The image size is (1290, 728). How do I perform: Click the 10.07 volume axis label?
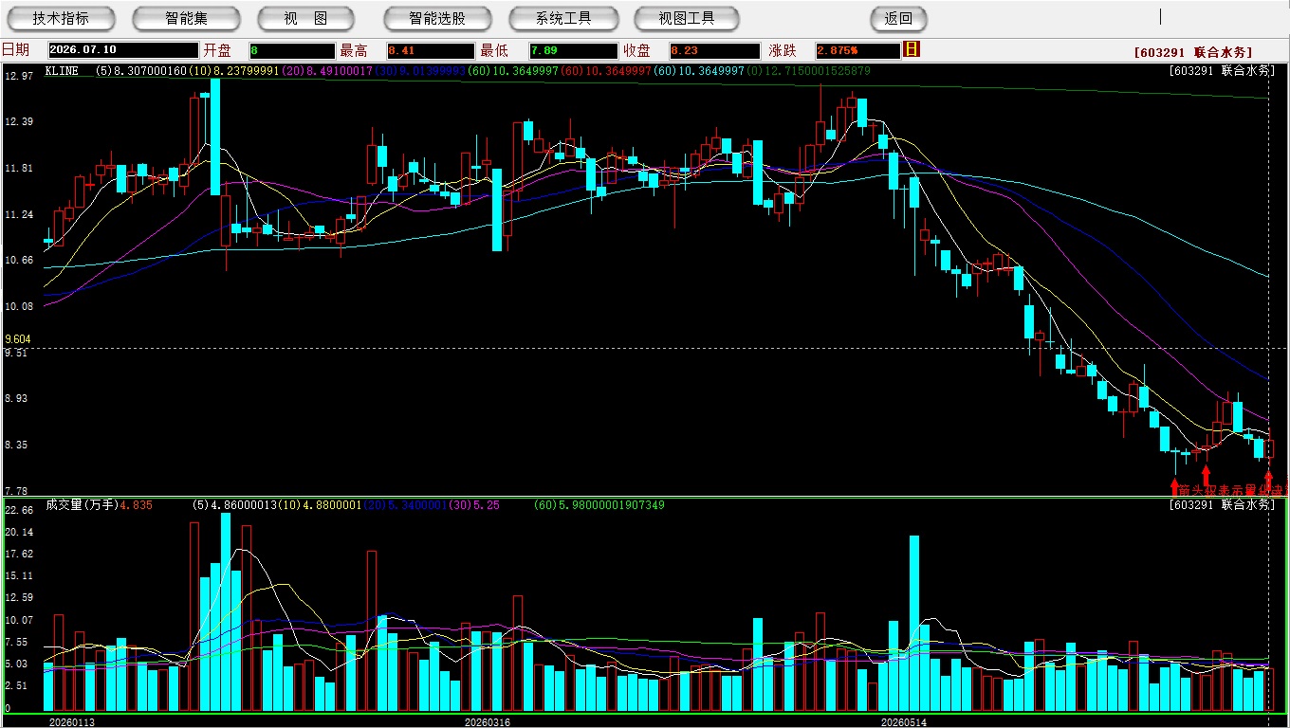[x=19, y=620]
